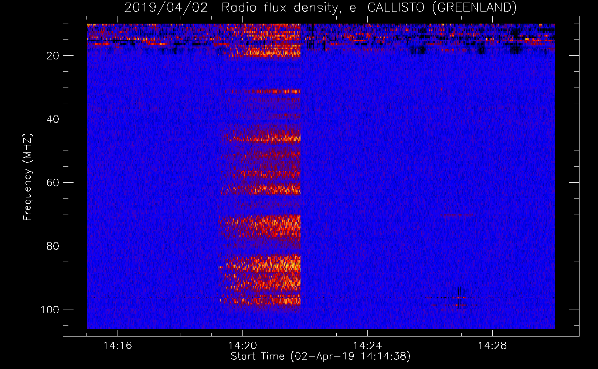Click the 'Start Time (02-Apr-19 14:14:38)' label

(x=320, y=356)
